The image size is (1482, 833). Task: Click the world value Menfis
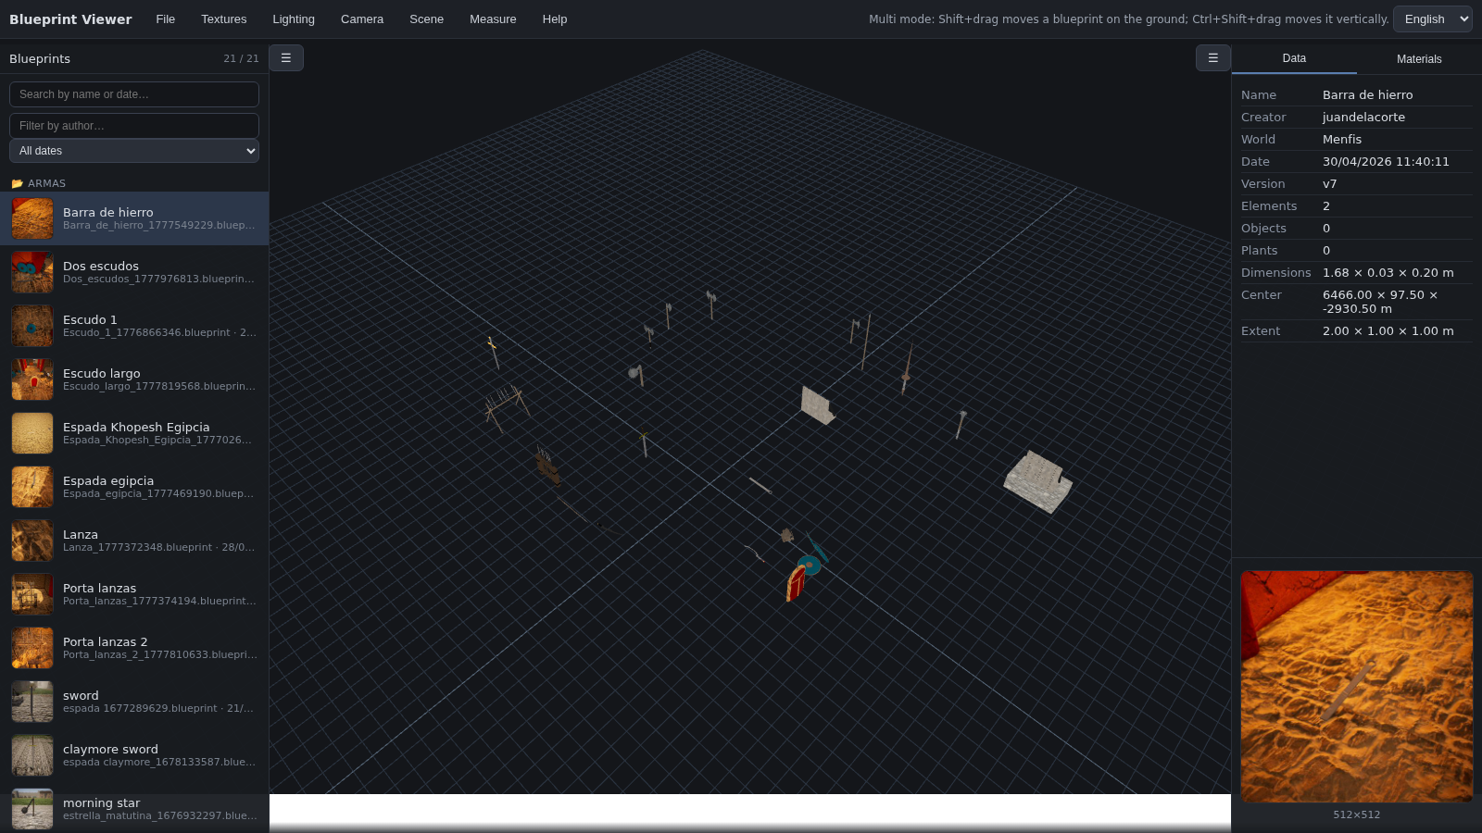tap(1342, 140)
